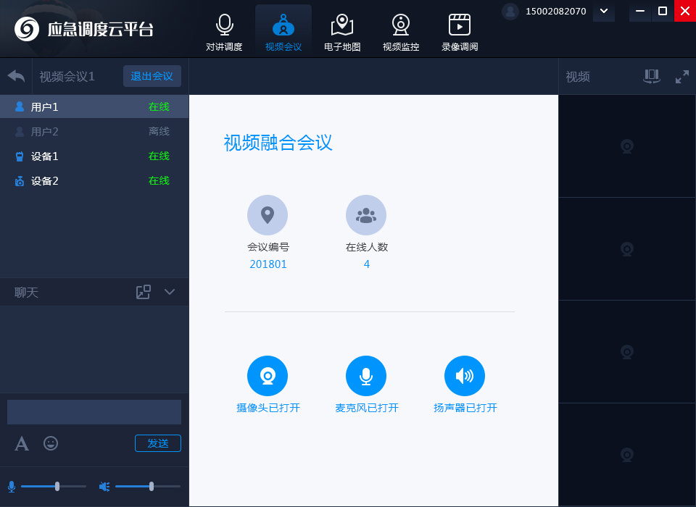Go to the 视频监控 tab
This screenshot has height=507, width=696.
401,32
